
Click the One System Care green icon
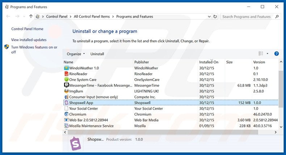click(66, 79)
